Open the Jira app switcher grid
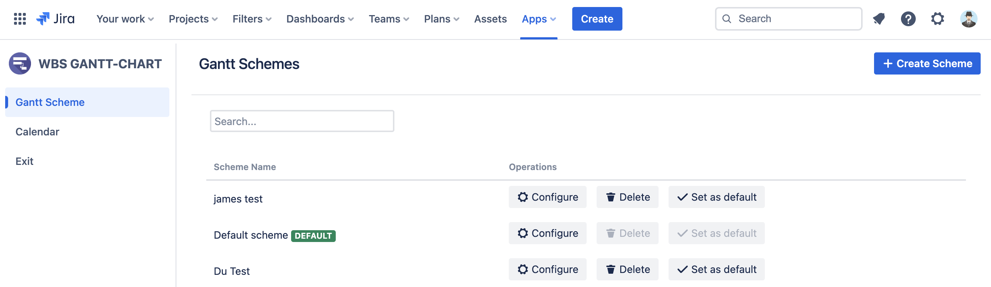Image resolution: width=991 pixels, height=287 pixels. (20, 19)
